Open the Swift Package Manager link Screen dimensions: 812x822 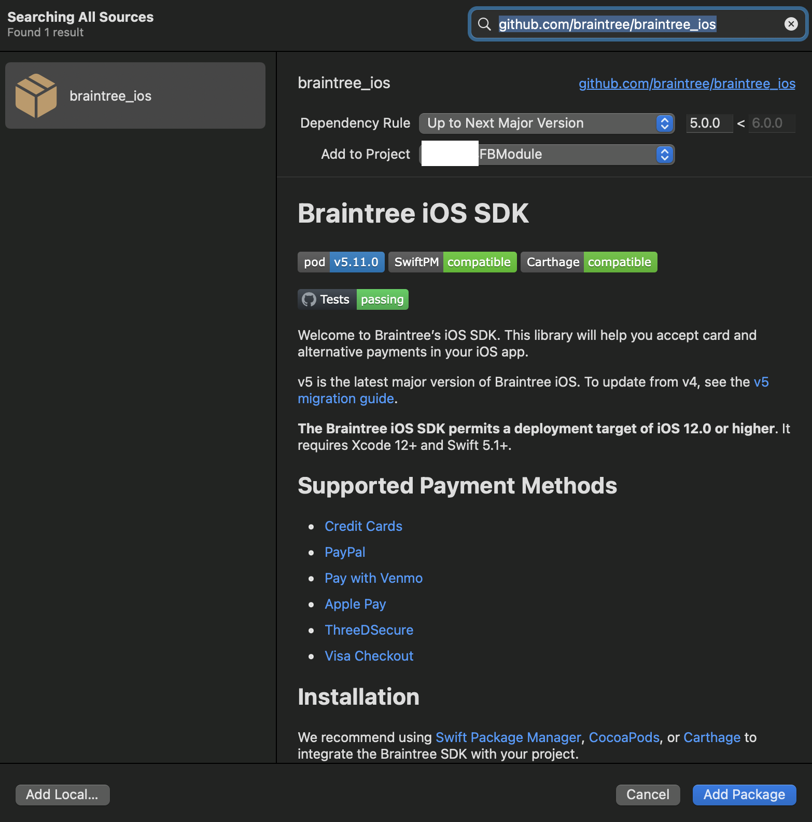coord(508,737)
